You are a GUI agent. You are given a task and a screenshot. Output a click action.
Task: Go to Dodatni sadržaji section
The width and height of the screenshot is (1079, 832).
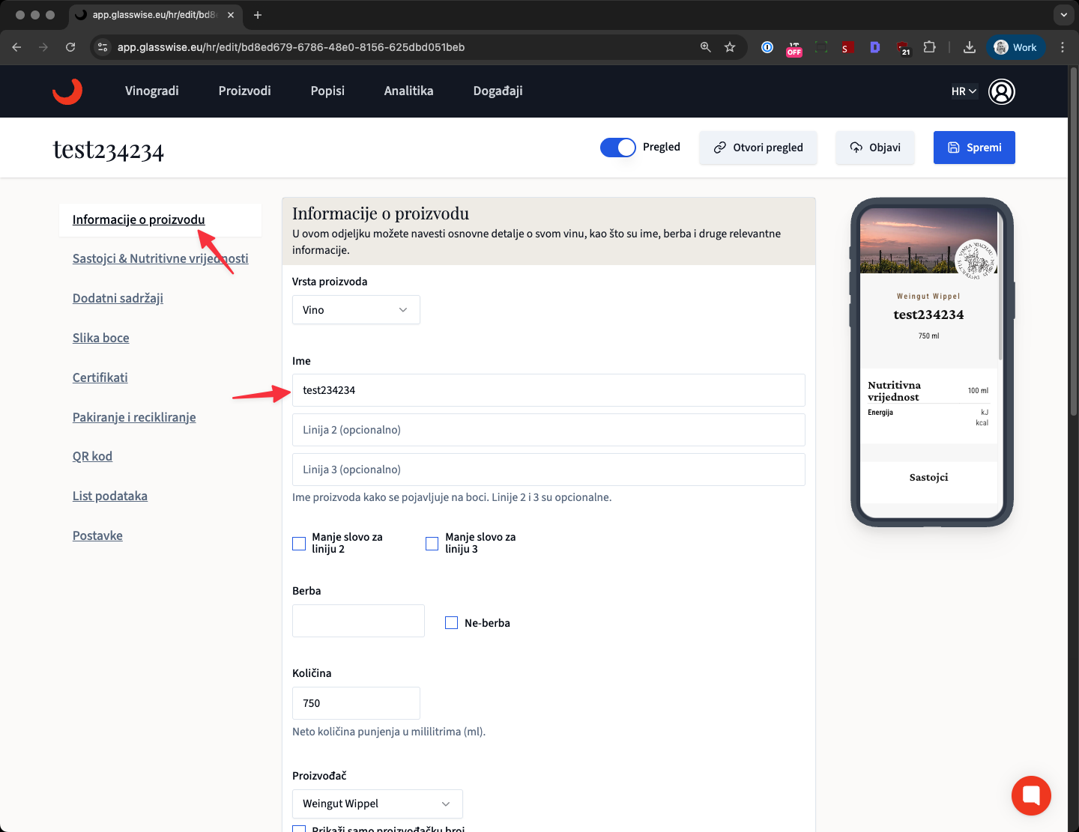tap(118, 298)
